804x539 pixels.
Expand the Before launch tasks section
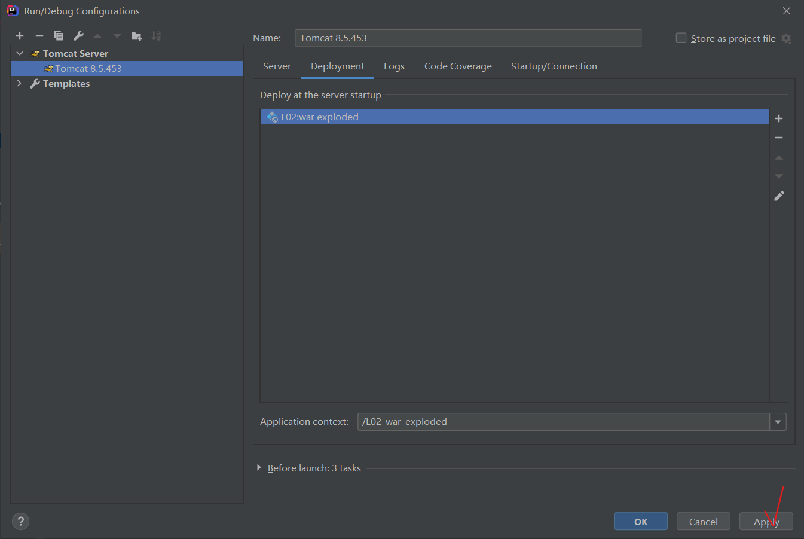point(259,467)
